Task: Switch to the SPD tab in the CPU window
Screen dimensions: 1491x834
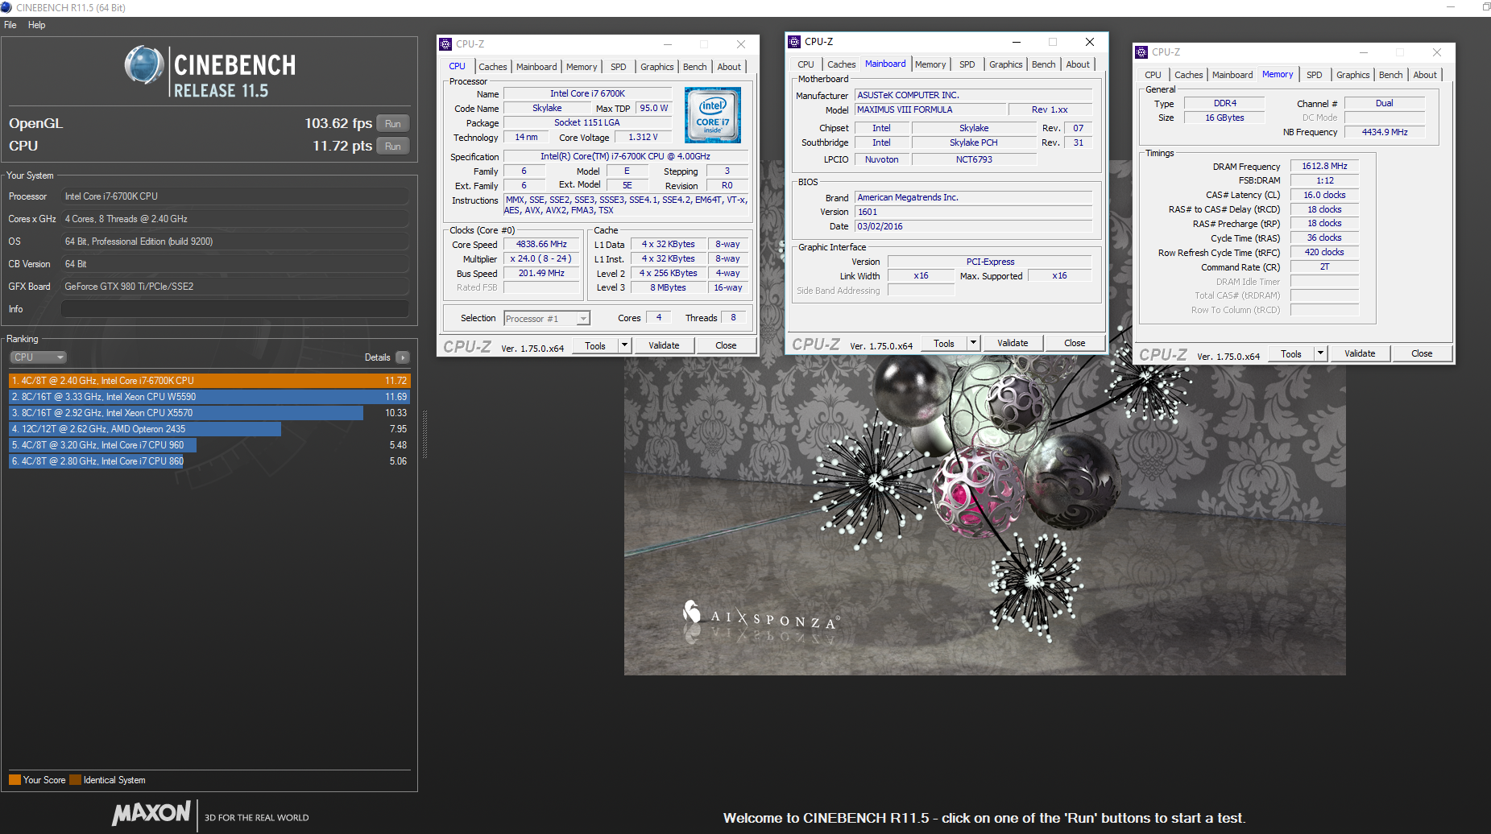Action: (x=619, y=67)
